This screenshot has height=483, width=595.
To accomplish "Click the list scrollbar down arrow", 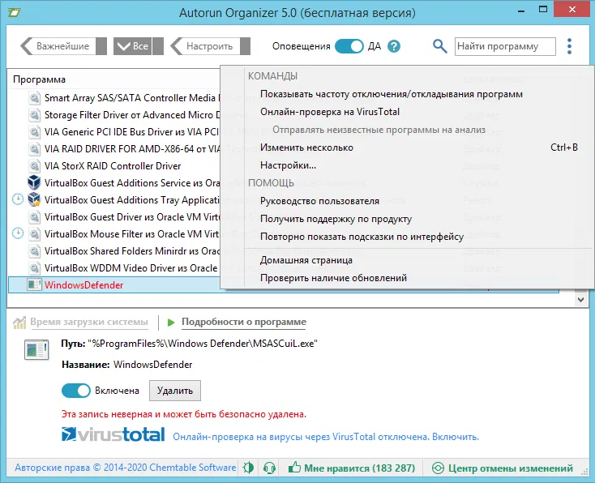I will point(580,300).
